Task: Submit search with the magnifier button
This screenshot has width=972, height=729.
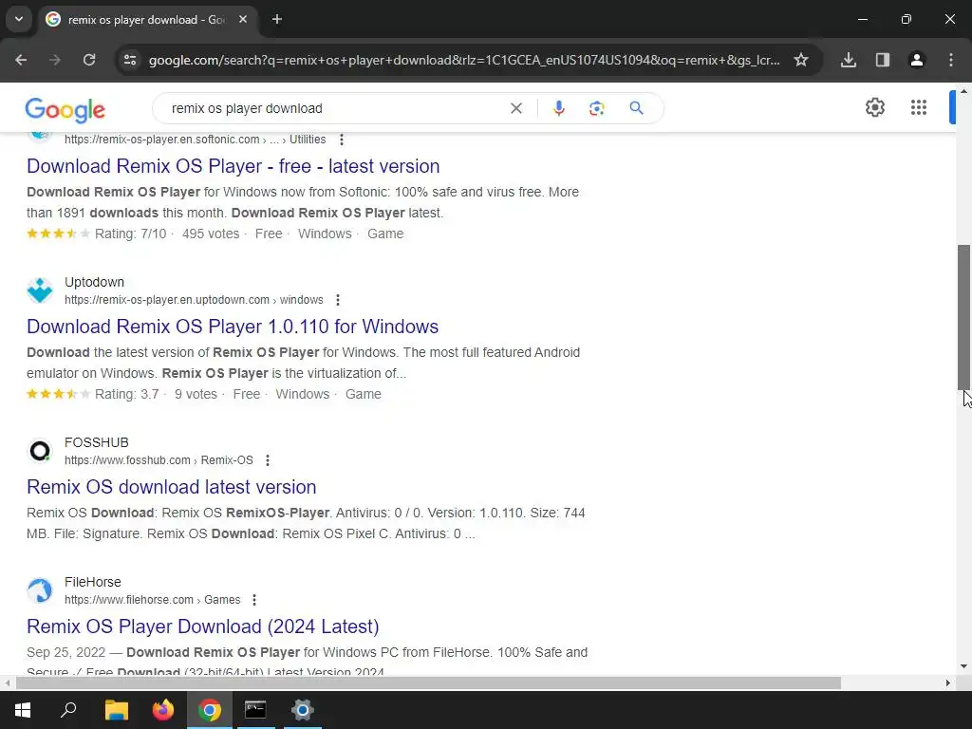Action: (637, 108)
